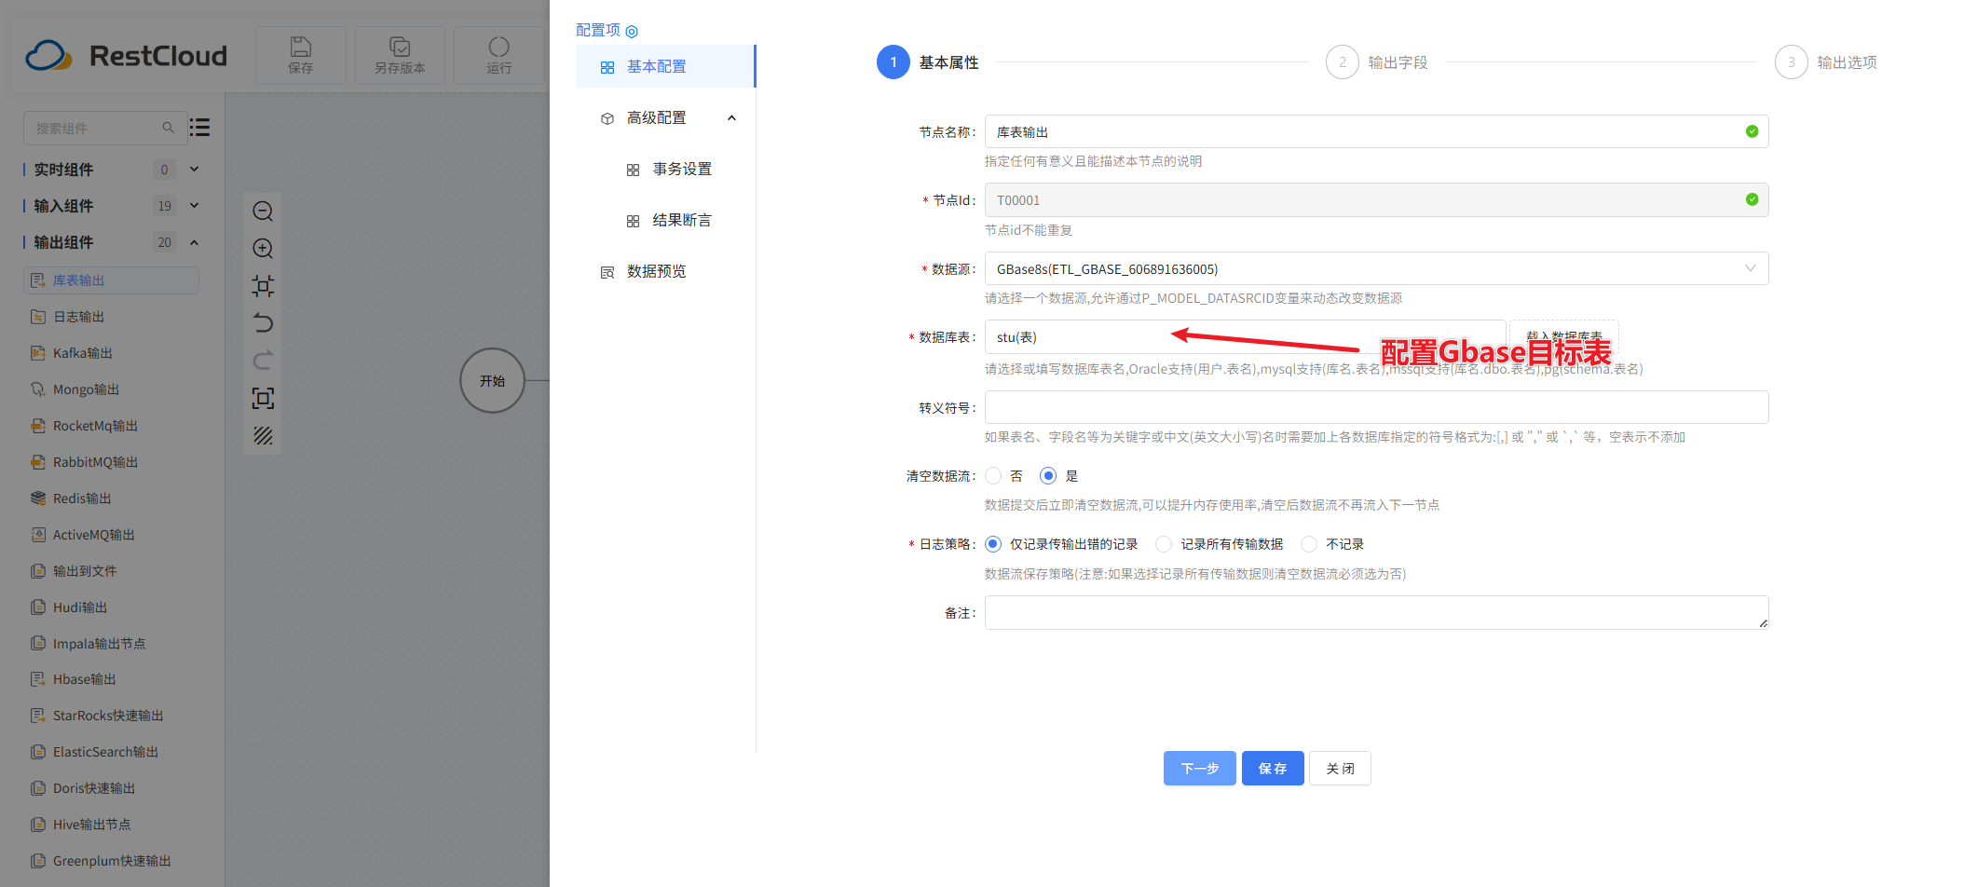
Task: Collapse the 高级配置 section chevron
Action: click(x=731, y=117)
